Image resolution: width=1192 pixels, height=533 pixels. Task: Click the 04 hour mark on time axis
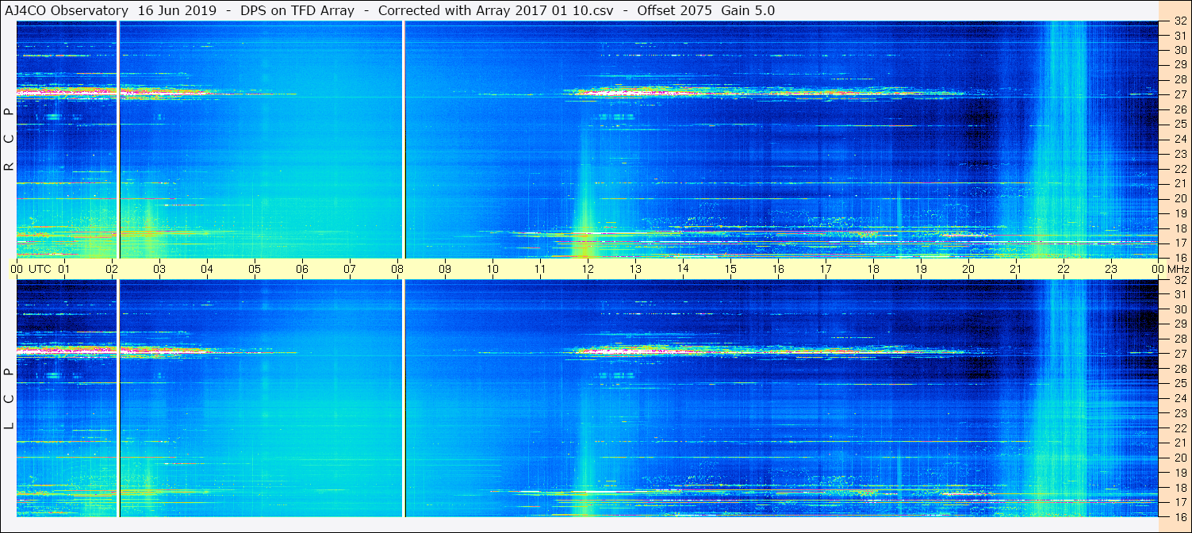tap(207, 269)
